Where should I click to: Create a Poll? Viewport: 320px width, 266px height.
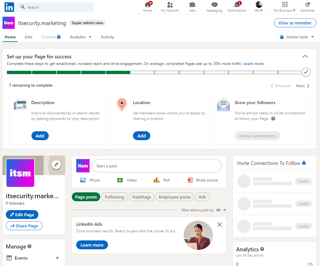pyautogui.click(x=162, y=180)
